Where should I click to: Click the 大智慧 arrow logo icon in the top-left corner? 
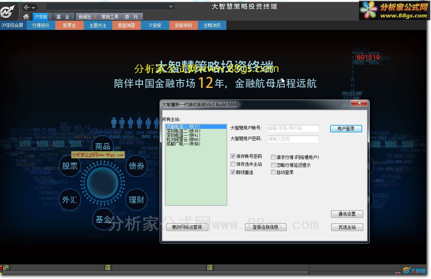[8, 11]
